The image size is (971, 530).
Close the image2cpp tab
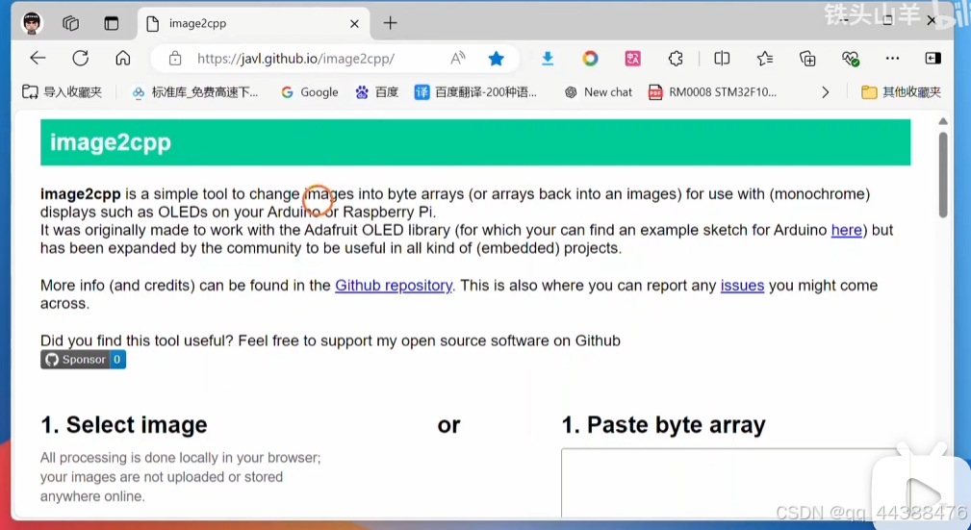click(354, 23)
